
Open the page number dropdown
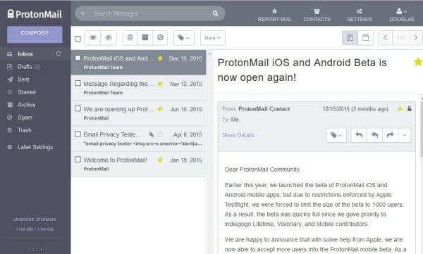point(400,38)
